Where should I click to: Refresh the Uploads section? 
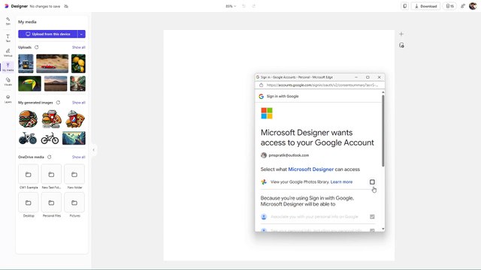(x=37, y=47)
